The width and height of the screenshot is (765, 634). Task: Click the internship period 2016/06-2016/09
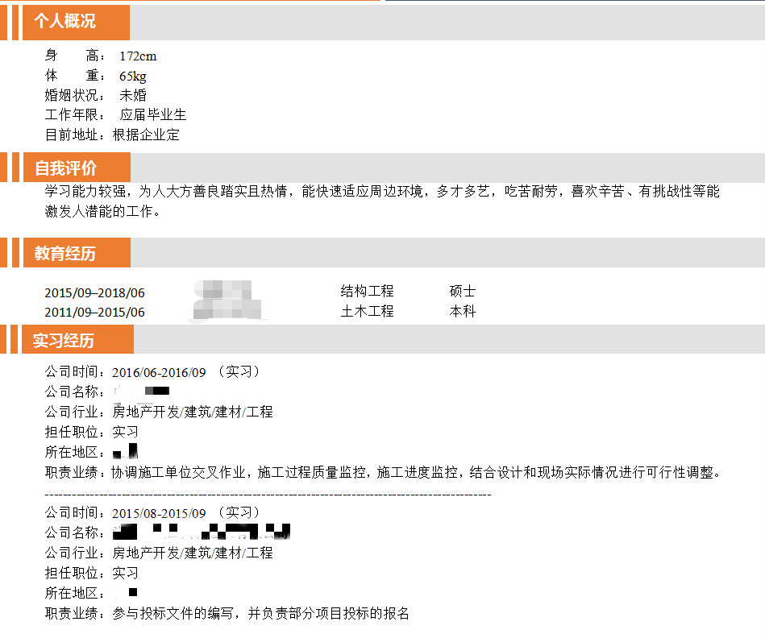click(159, 372)
